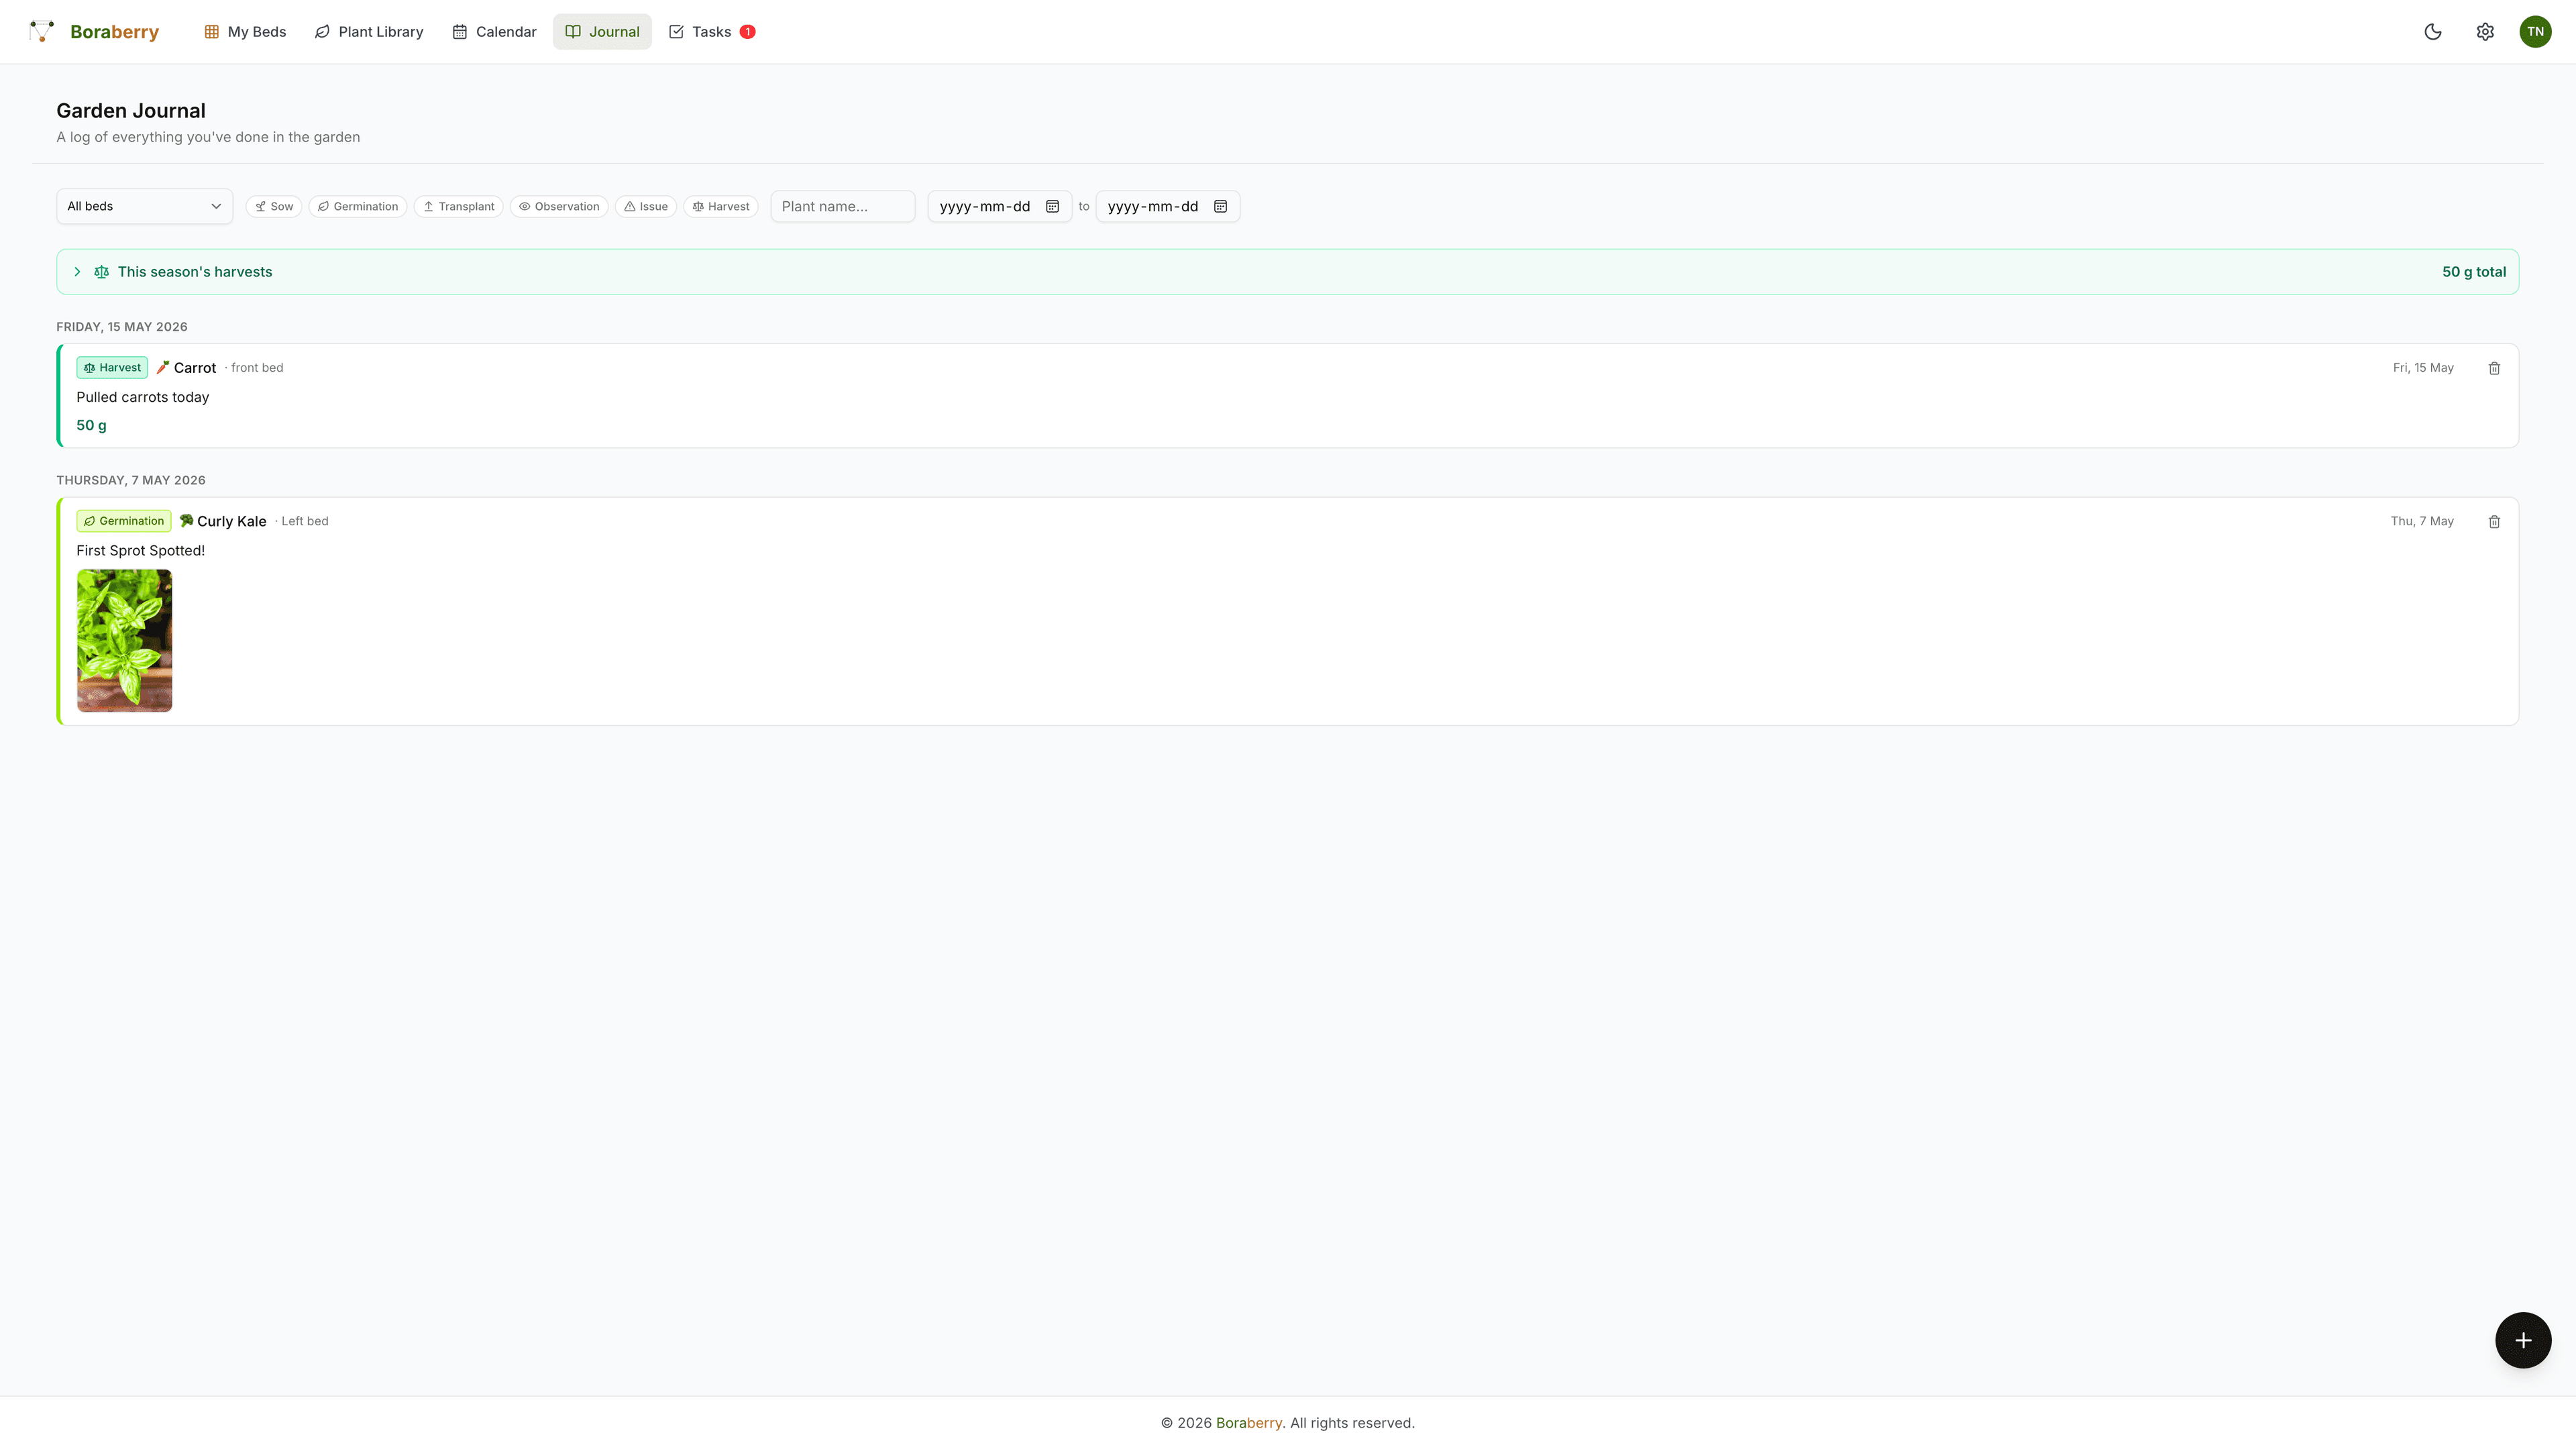Toggle the Harvest filter chip
The image size is (2576, 1449).
click(721, 206)
